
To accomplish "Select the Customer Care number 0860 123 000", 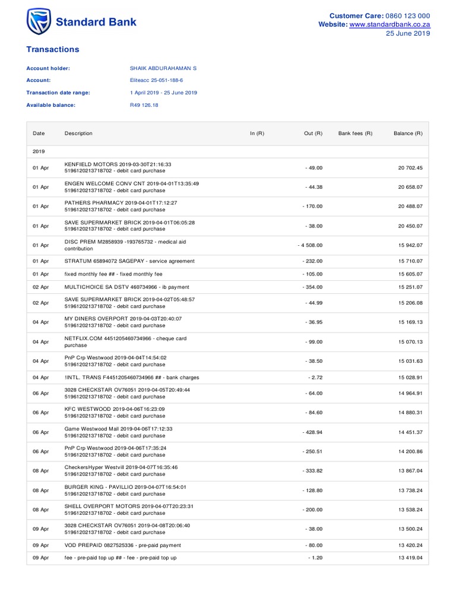I will point(407,16).
